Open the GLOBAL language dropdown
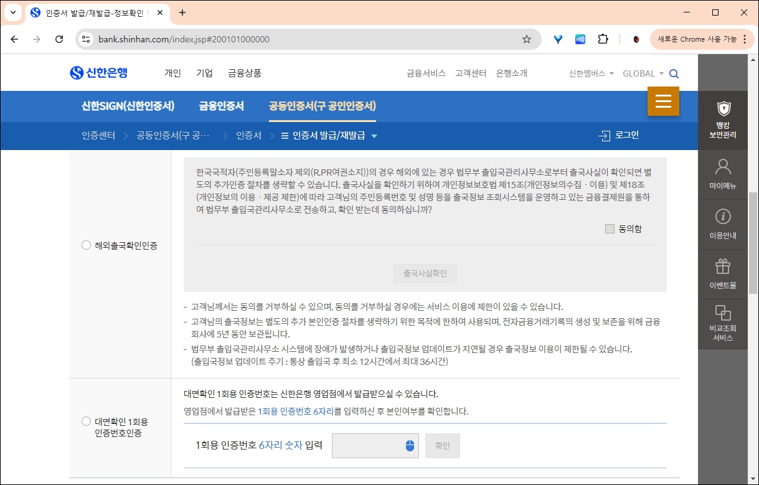This screenshot has width=759, height=485. [x=643, y=73]
